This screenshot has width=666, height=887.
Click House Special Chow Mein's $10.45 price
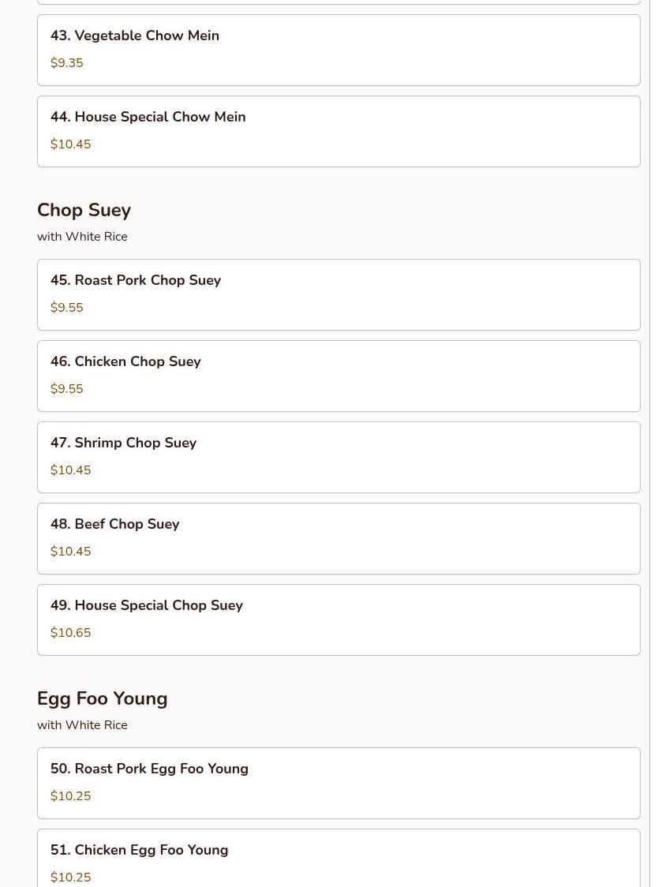(71, 144)
